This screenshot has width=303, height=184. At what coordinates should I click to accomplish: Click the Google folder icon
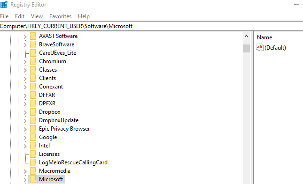pos(33,137)
